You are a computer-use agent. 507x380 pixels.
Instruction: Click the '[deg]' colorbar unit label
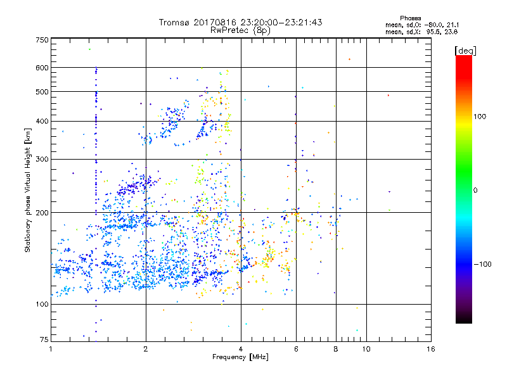[465, 51]
